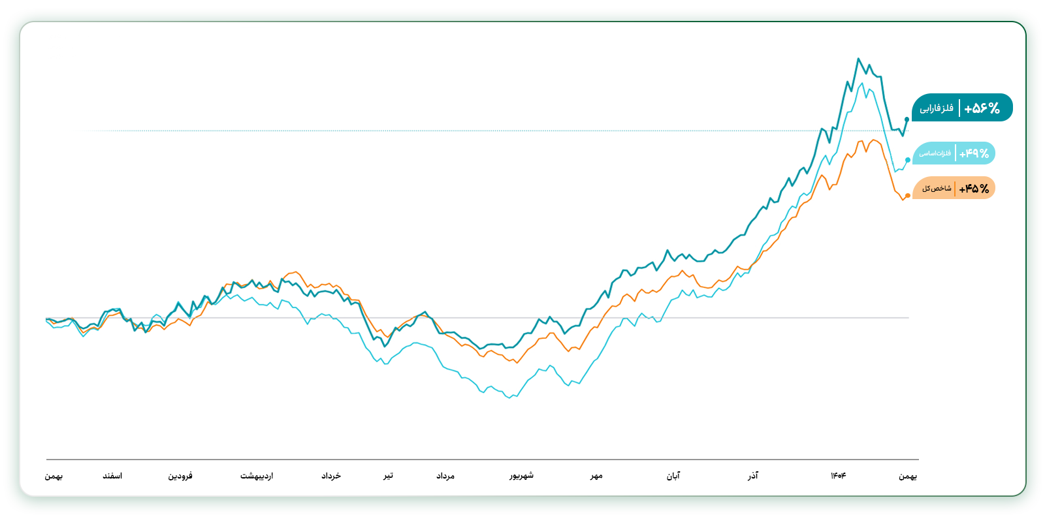
Task: Click the اسفند month label
Action: point(112,476)
